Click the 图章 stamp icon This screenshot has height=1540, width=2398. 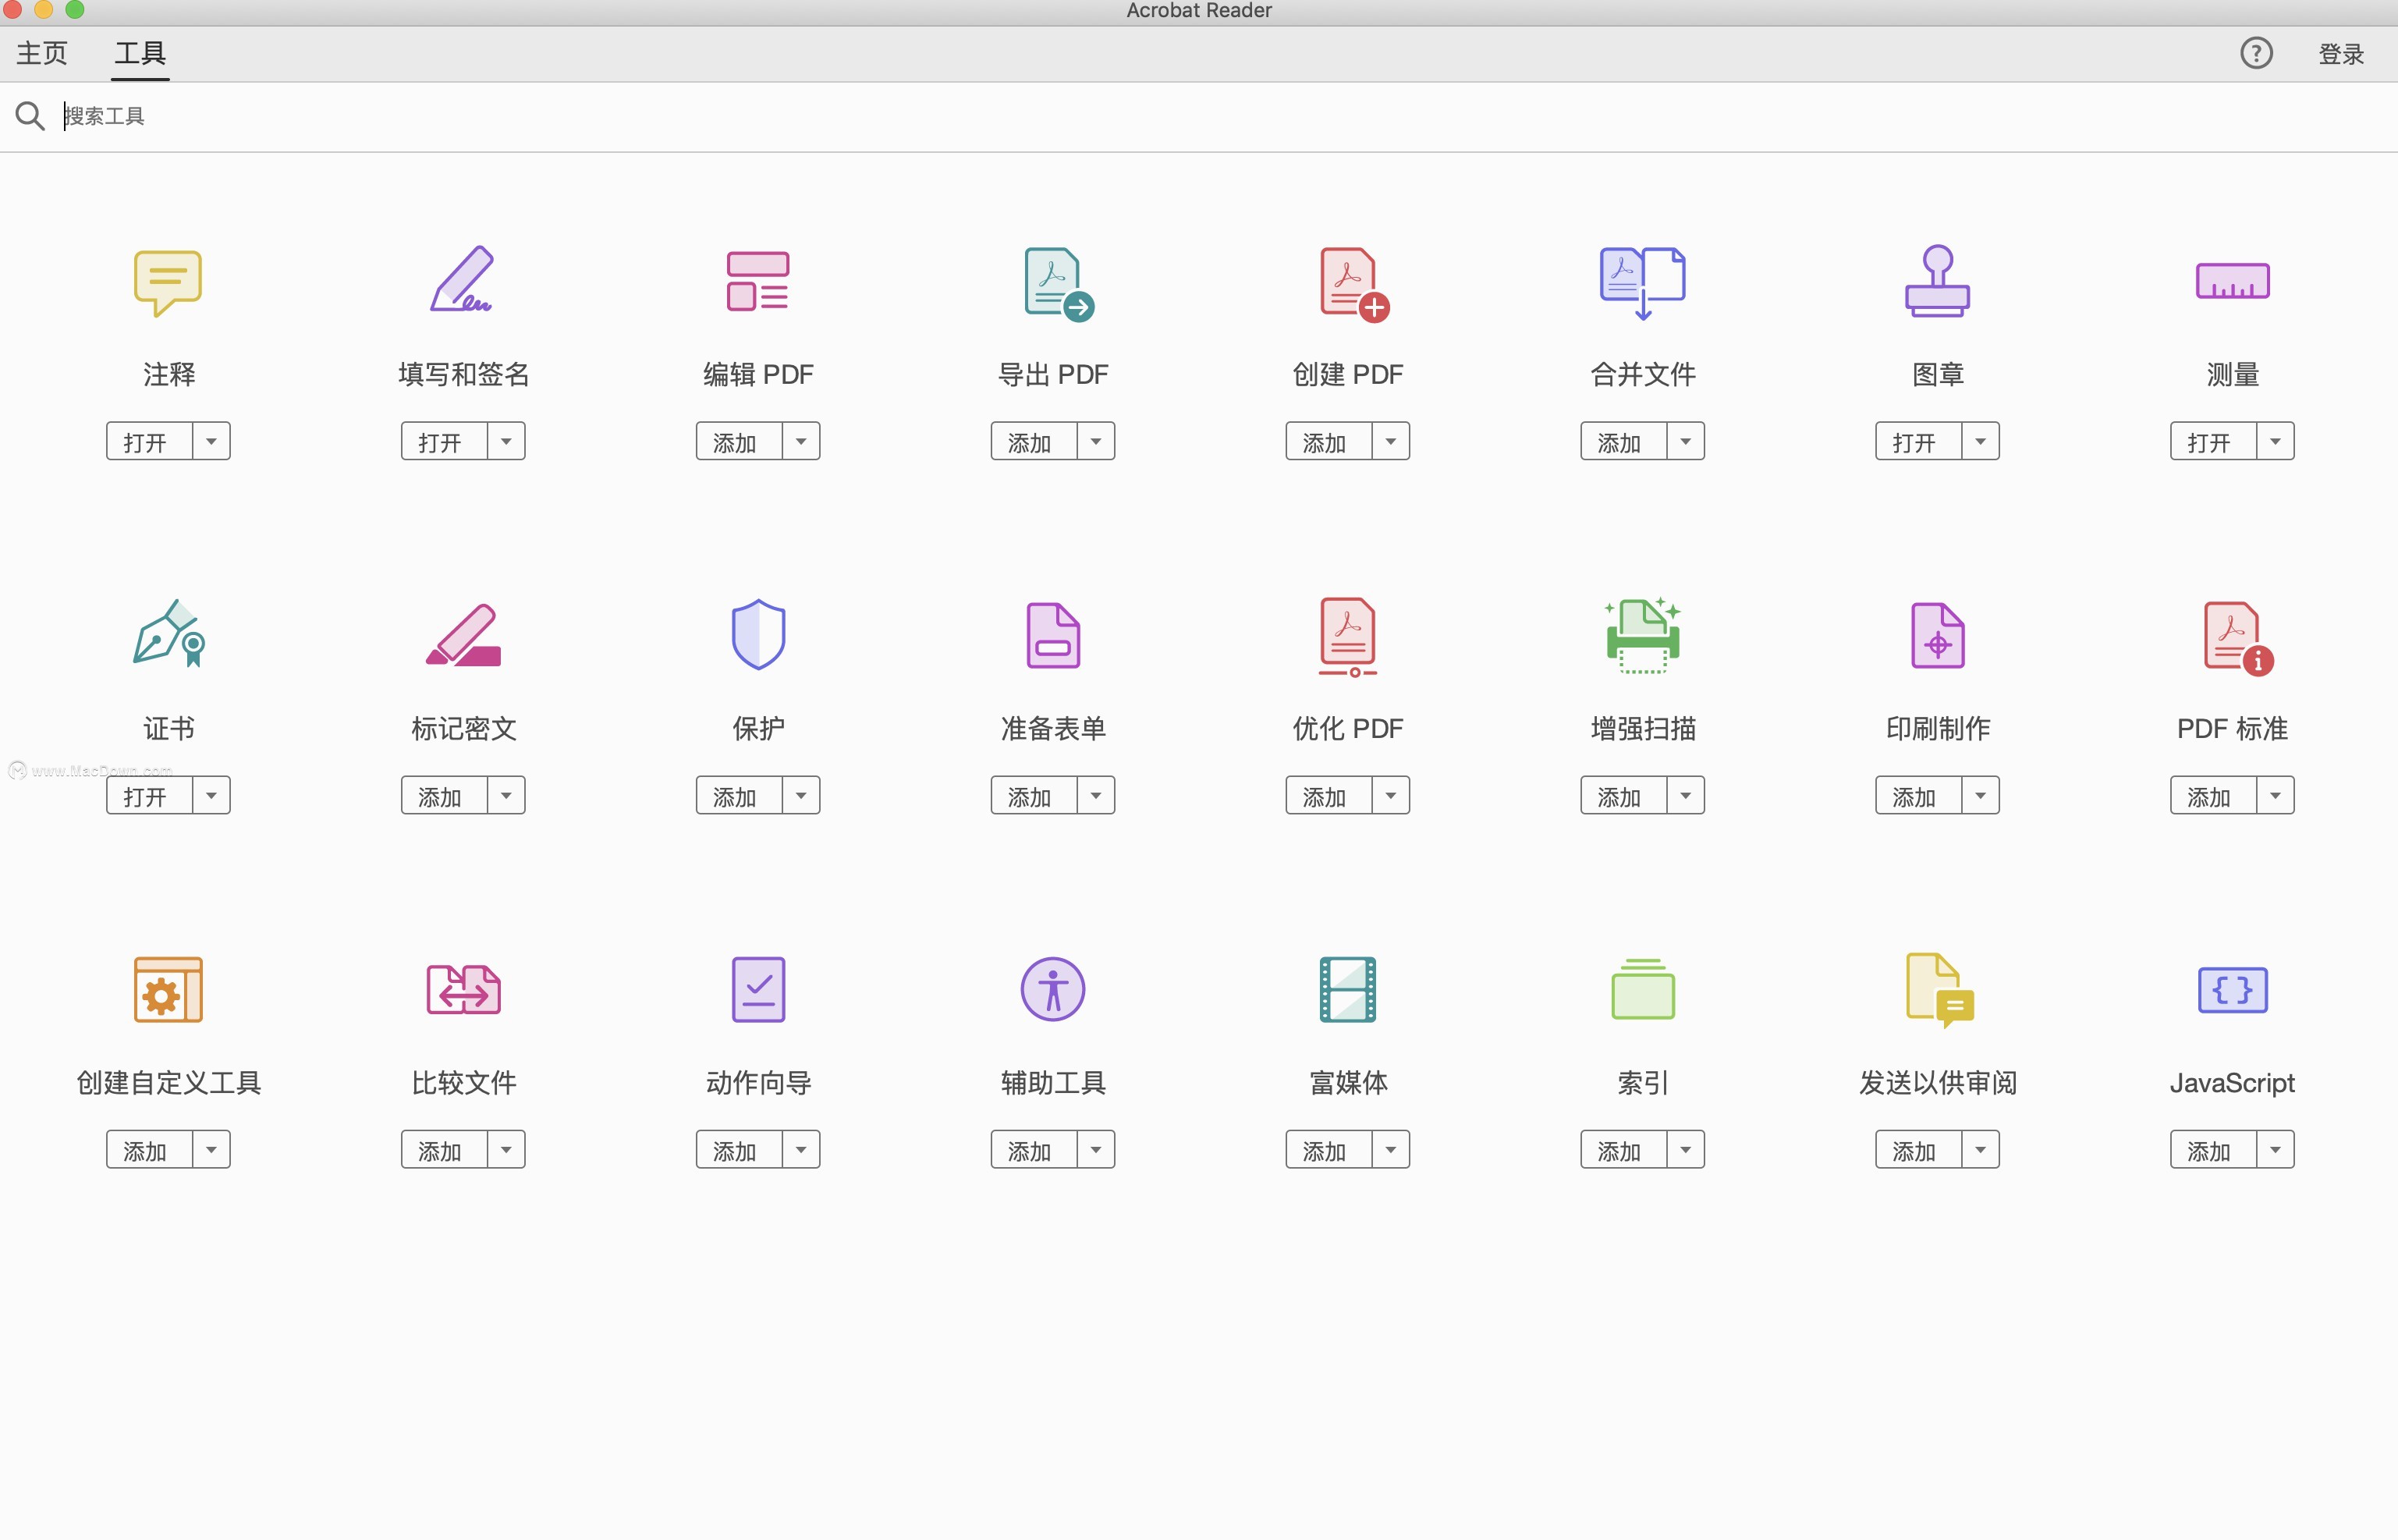tap(1937, 282)
